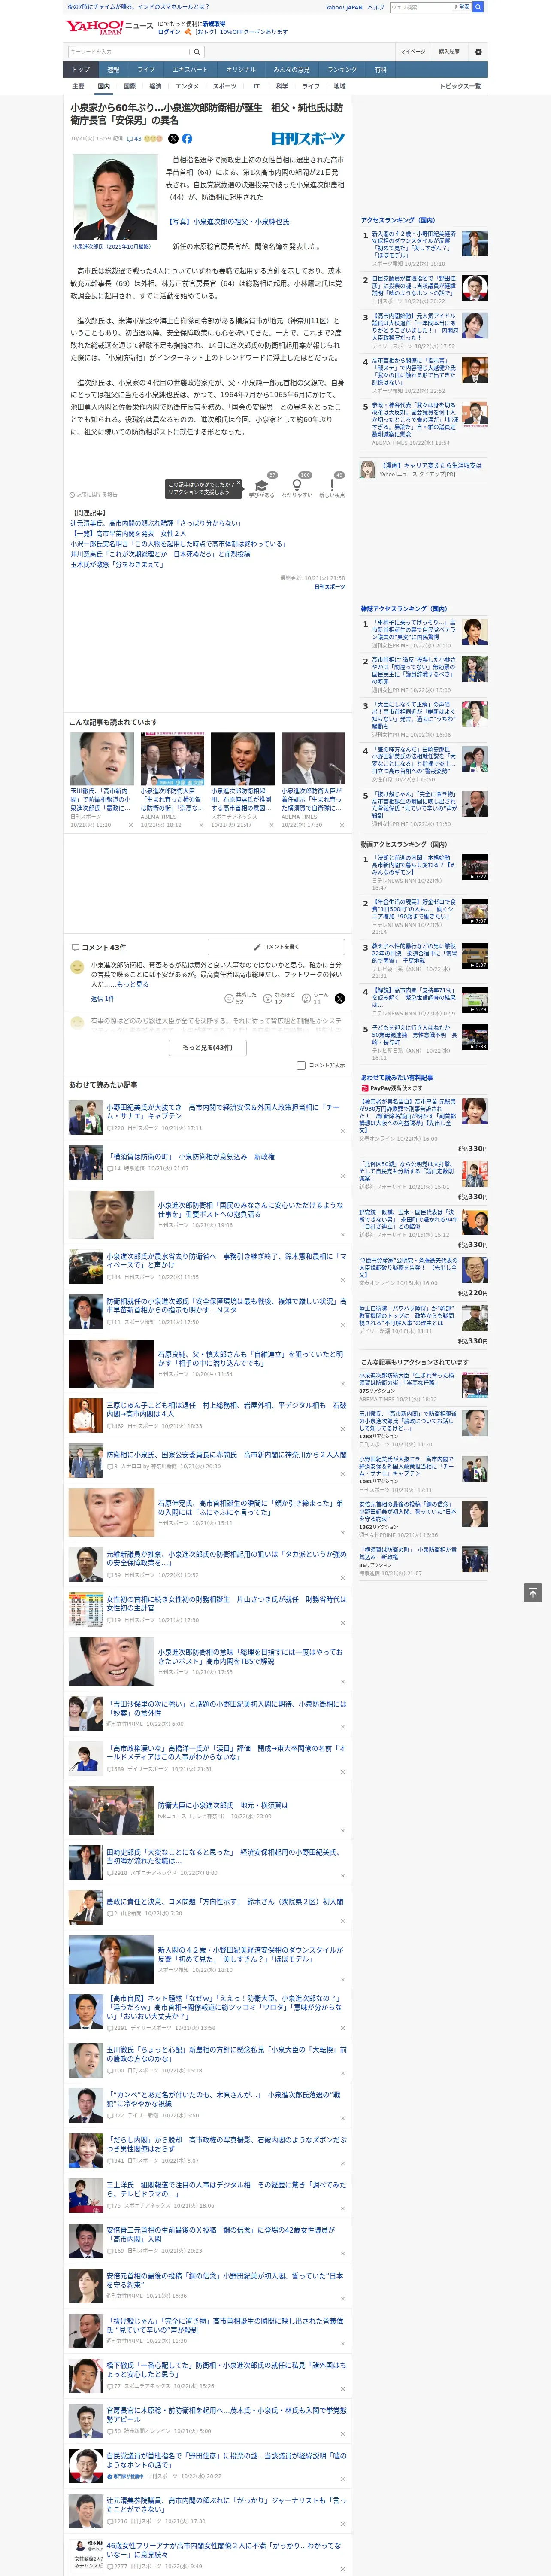Open the article comment count bubble (43)

(134, 139)
